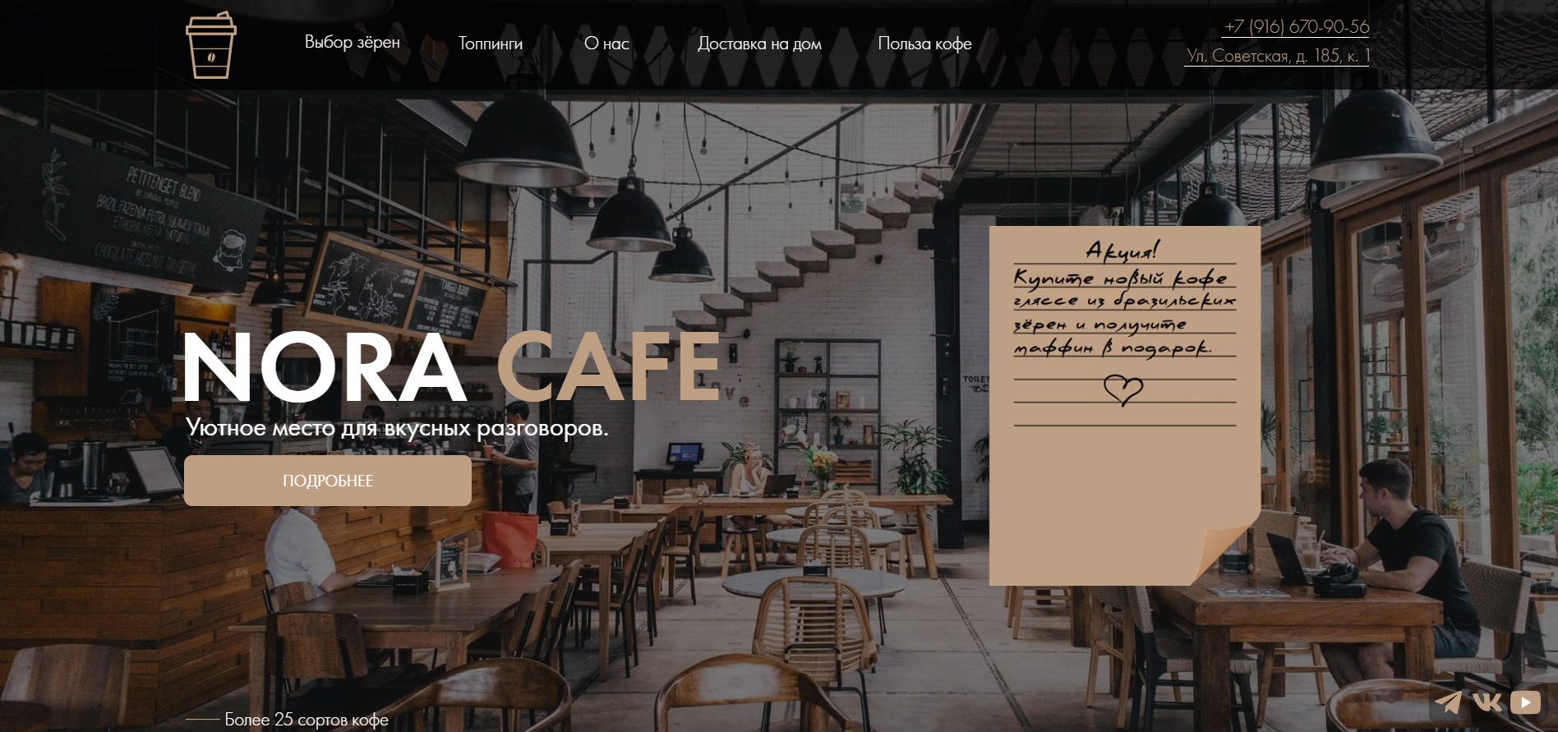Open the Ул. Советская address link
The image size is (1558, 732).
click(x=1277, y=56)
